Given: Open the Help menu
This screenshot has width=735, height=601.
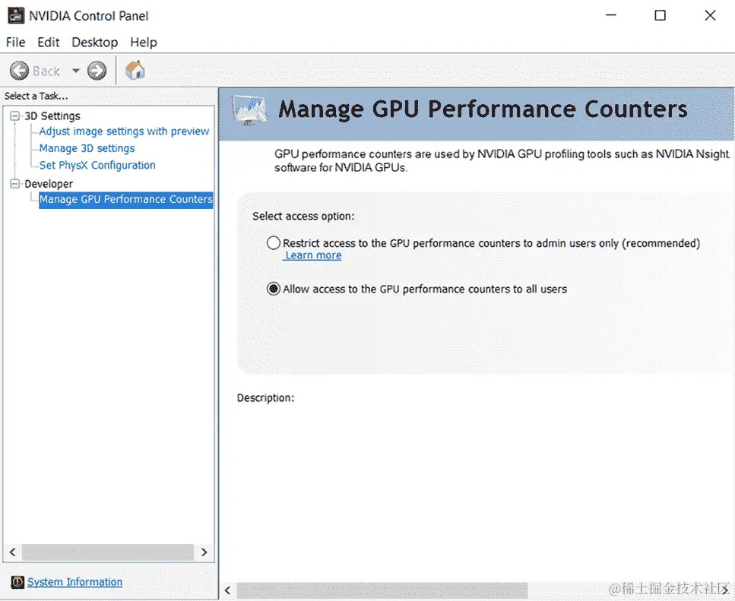Looking at the screenshot, I should pyautogui.click(x=144, y=42).
